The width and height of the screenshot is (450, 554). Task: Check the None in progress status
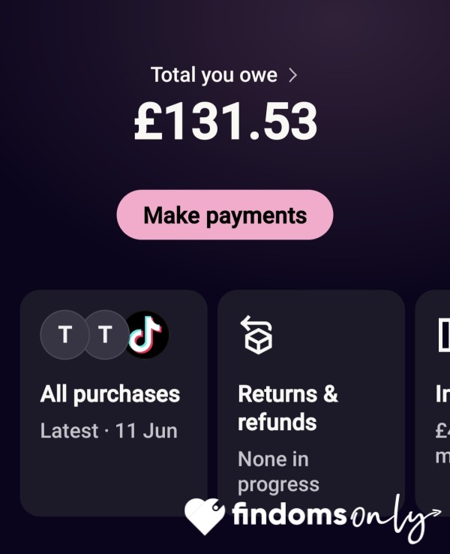[x=278, y=471]
